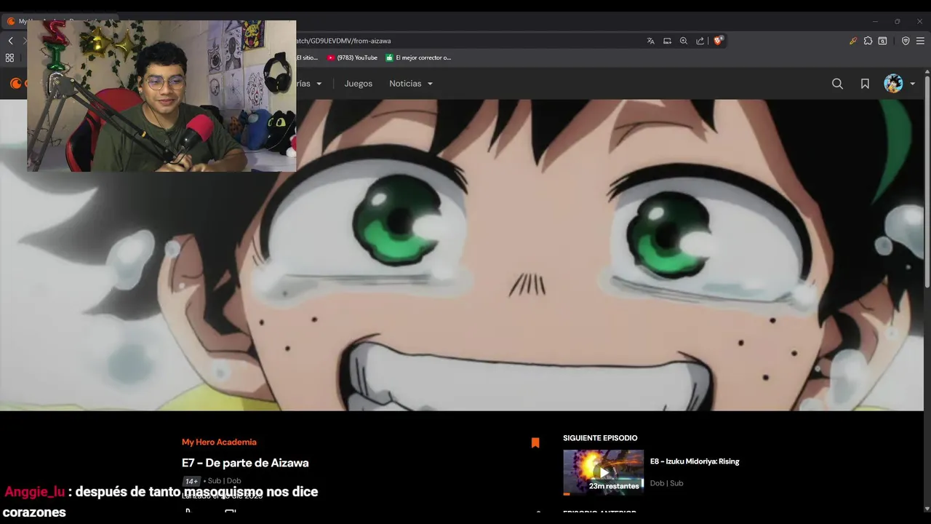
Task: Click the address bar URL field
Action: (x=465, y=41)
